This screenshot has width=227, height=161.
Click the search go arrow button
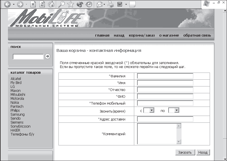(x=47, y=56)
